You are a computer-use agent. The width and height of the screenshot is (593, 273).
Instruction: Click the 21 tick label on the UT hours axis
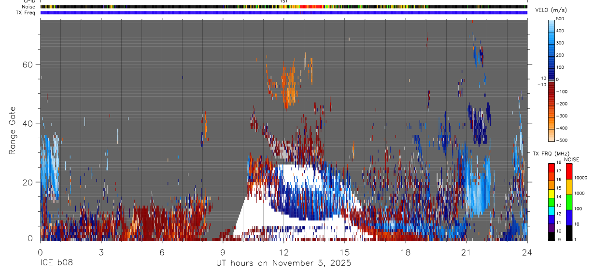[466, 252]
